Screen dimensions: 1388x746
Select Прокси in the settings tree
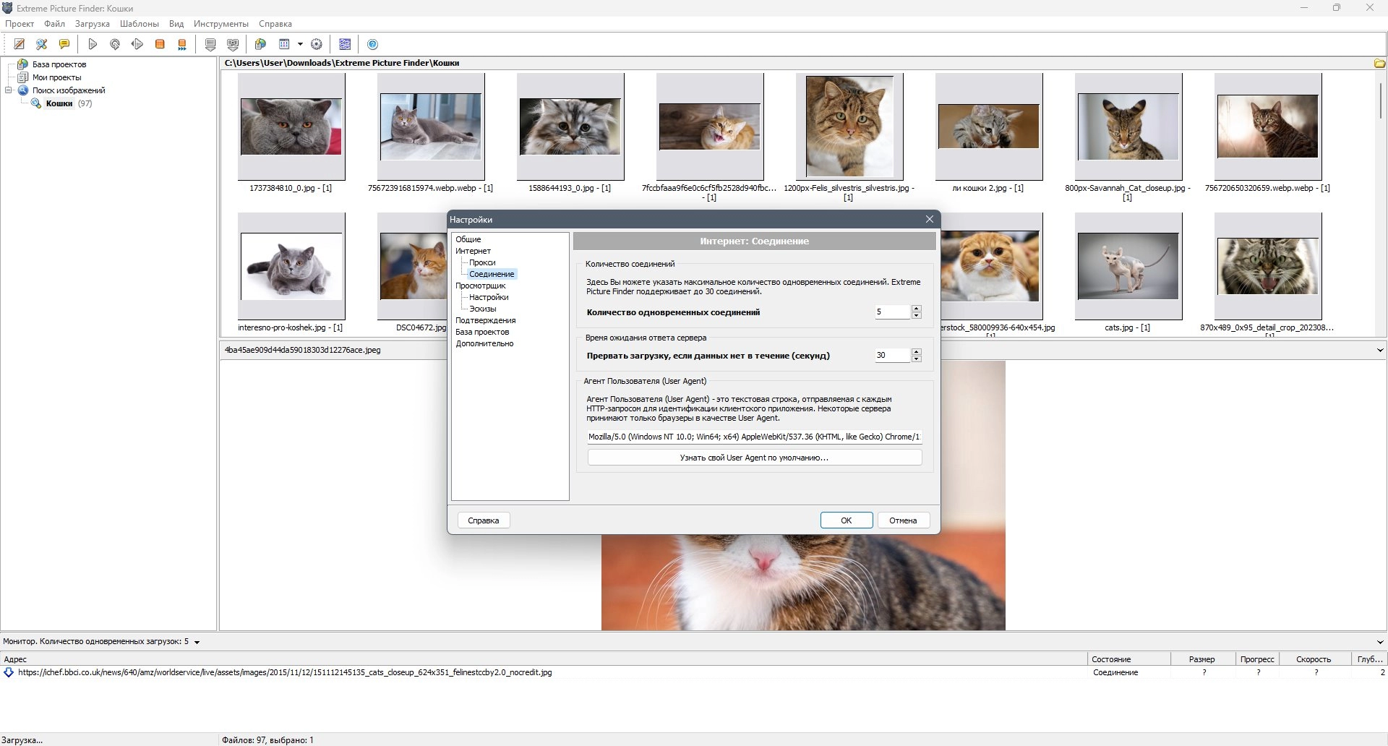pyautogui.click(x=481, y=262)
